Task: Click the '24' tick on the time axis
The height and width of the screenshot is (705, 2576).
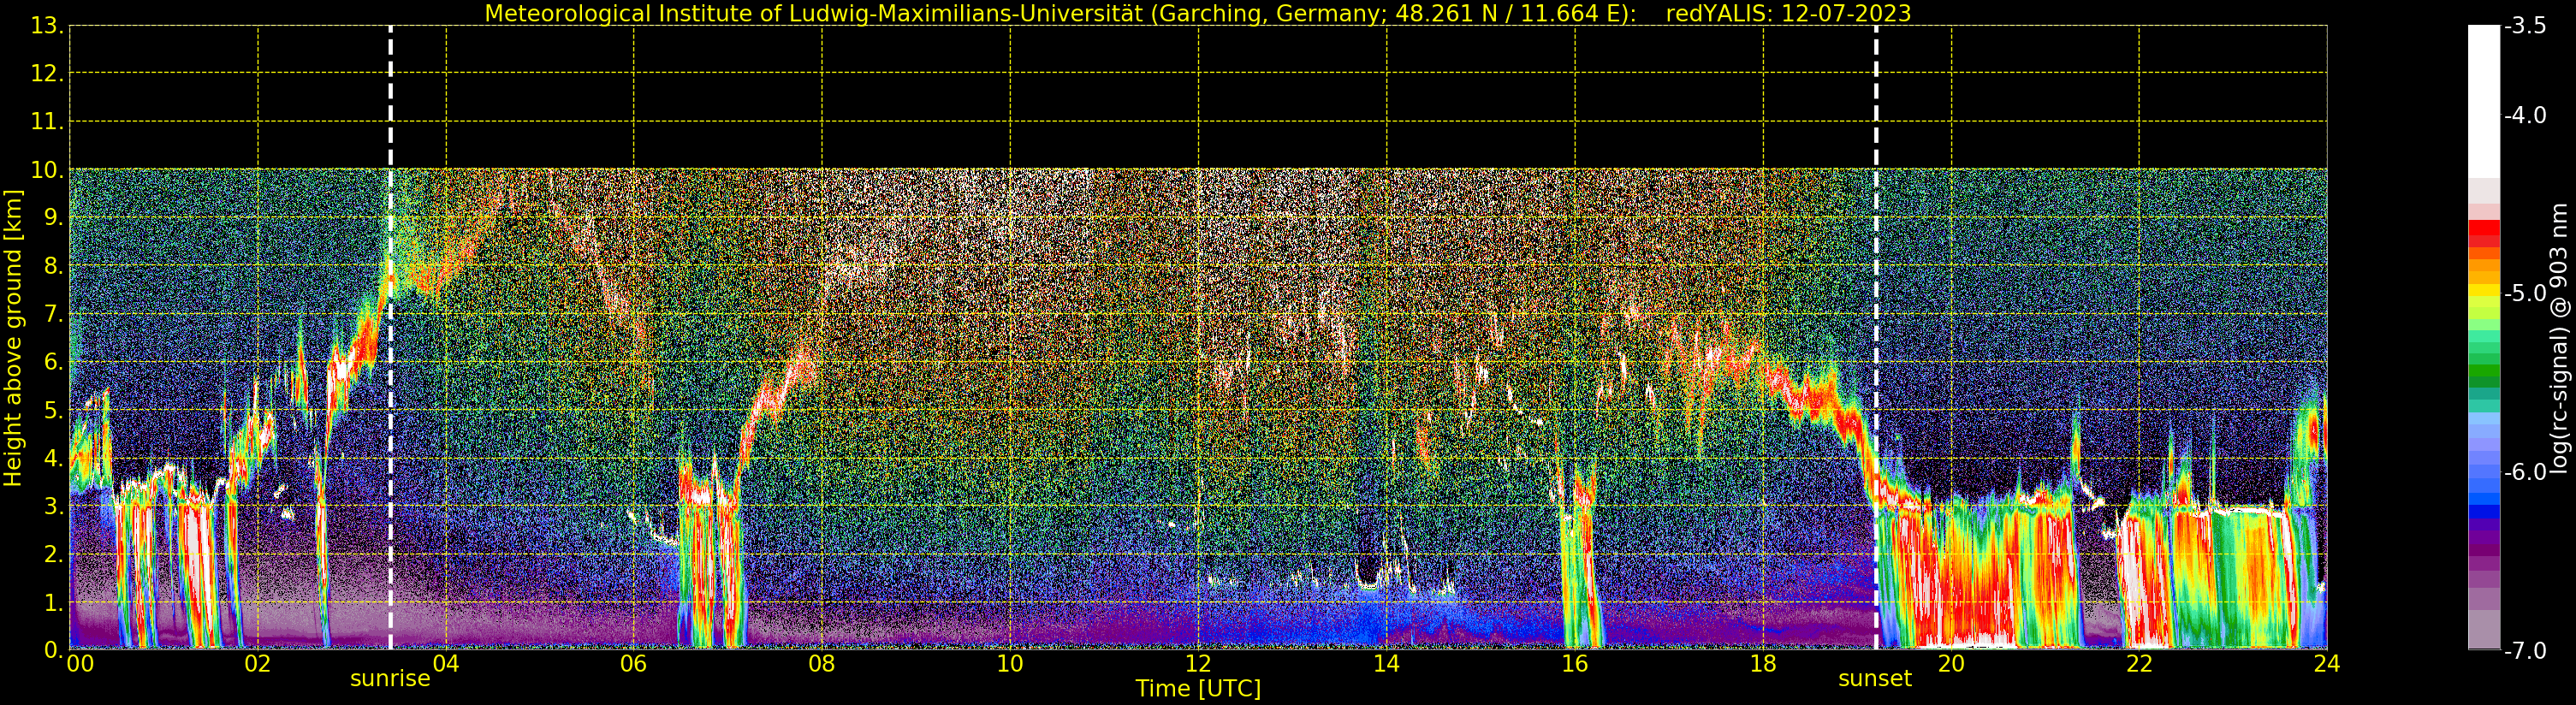Action: point(2327,664)
